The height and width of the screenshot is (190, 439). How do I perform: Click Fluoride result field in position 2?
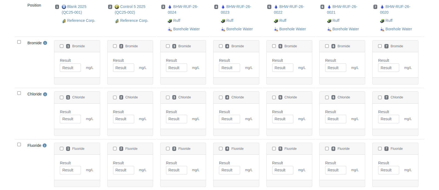click(x=123, y=170)
